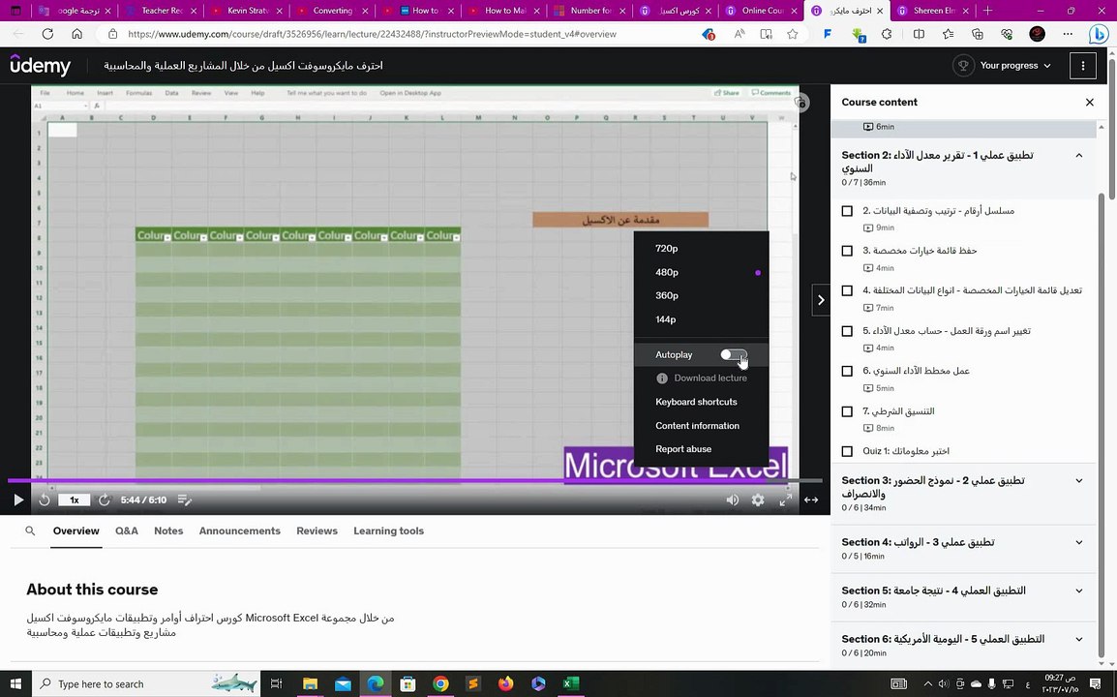Collapse Section 2 in course content
This screenshot has width=1117, height=697.
click(1078, 155)
